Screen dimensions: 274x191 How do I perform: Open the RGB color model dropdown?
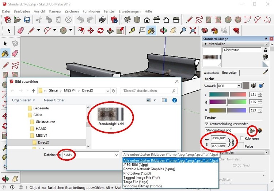click(x=239, y=86)
